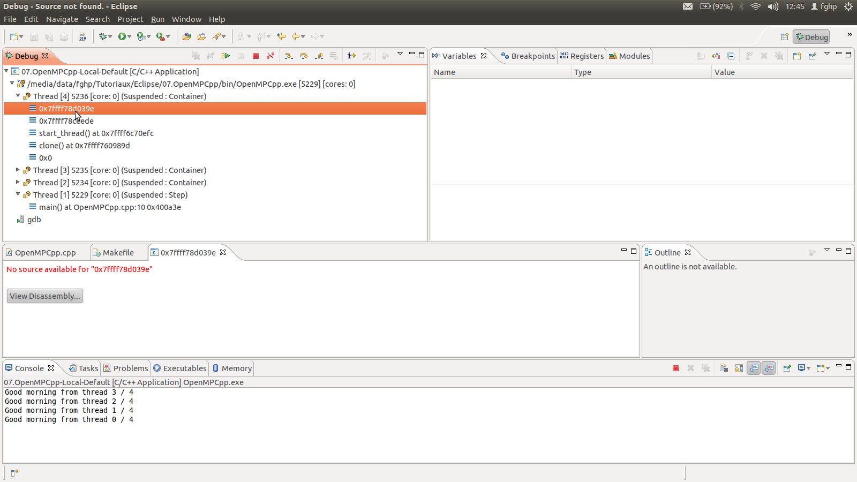Click the External Tools run icon
Image resolution: width=857 pixels, height=482 pixels.
point(160,36)
